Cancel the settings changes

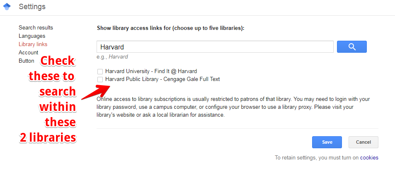(363, 142)
